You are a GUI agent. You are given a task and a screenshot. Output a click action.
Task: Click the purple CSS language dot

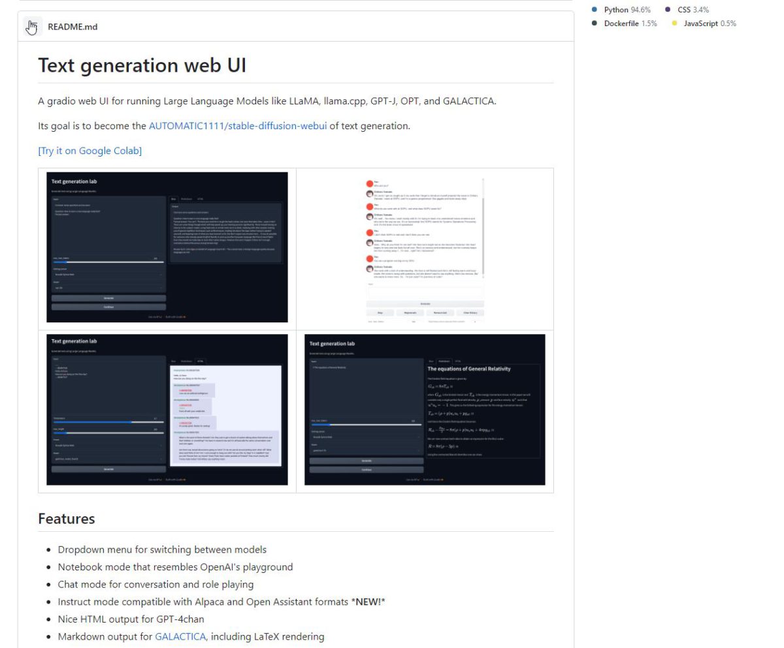click(668, 10)
